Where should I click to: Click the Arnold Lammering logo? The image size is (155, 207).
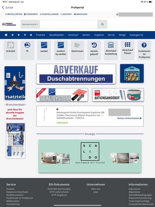tap(9, 24)
